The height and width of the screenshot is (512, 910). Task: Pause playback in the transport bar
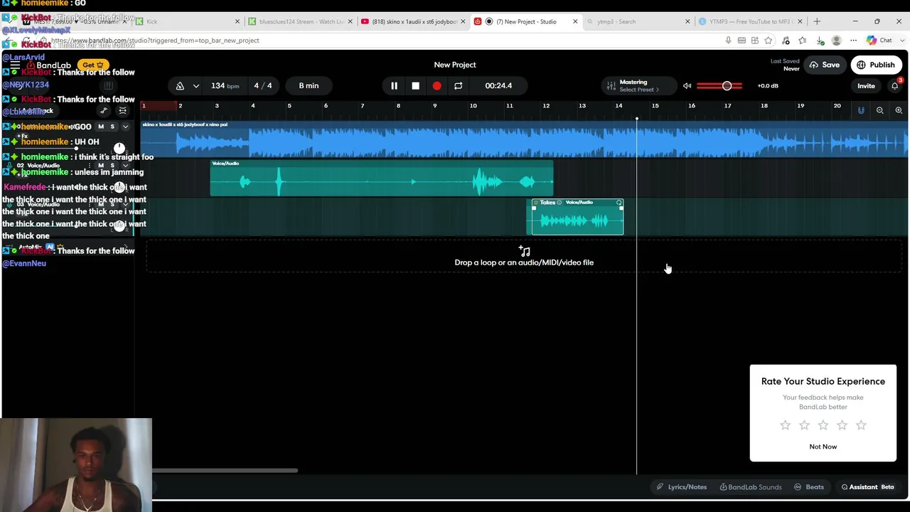point(394,86)
